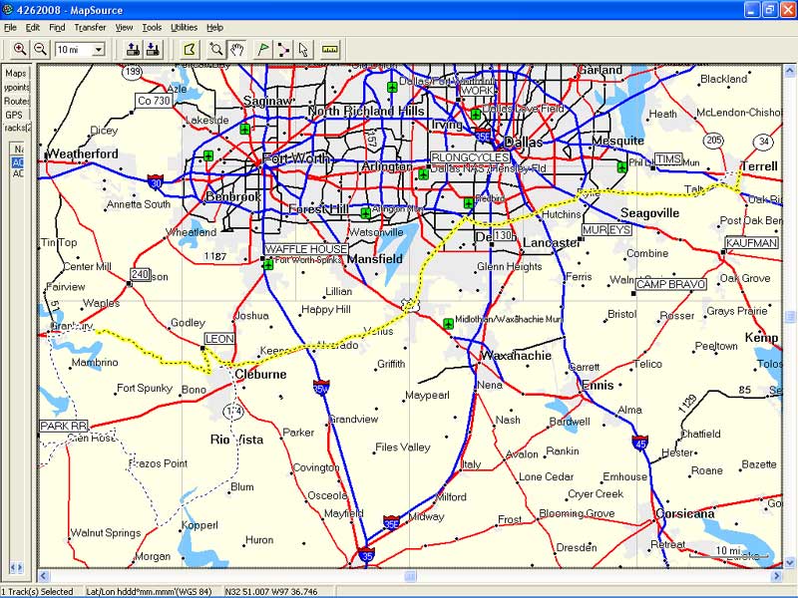The image size is (798, 598).
Task: Click the RLONGCYCLES waypoint label
Action: coord(470,157)
